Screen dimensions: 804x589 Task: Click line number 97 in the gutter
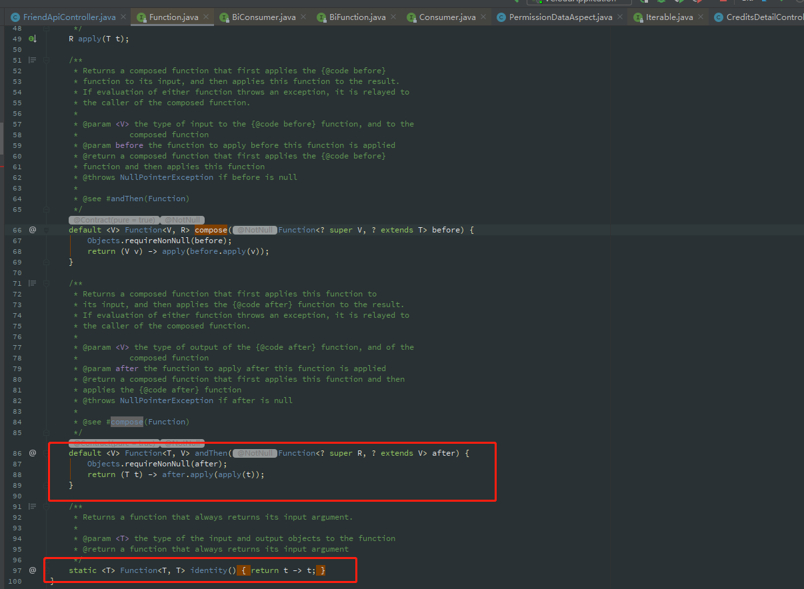tap(17, 570)
